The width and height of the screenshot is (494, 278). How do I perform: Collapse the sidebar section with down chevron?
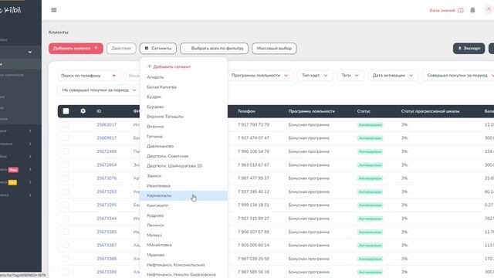30,52
